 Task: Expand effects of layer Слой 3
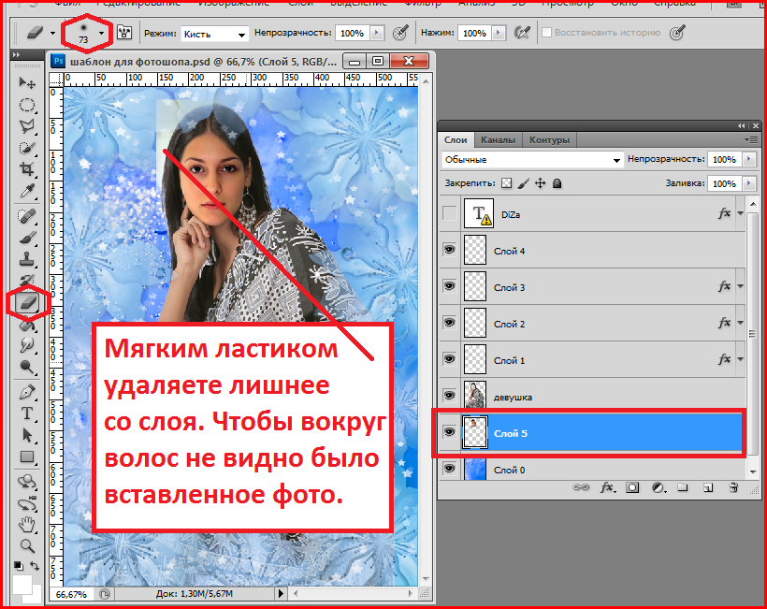click(x=741, y=286)
